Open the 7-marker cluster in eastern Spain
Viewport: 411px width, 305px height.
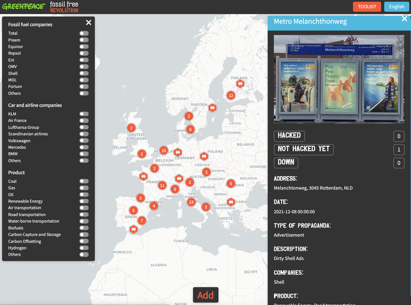coord(142,221)
